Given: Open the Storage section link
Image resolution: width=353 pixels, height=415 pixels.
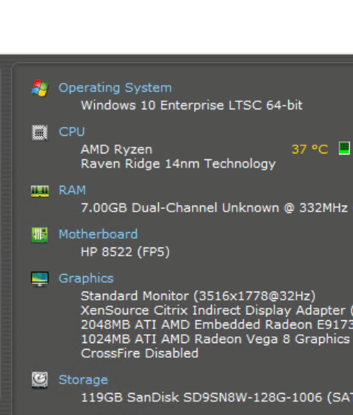Looking at the screenshot, I should [83, 380].
